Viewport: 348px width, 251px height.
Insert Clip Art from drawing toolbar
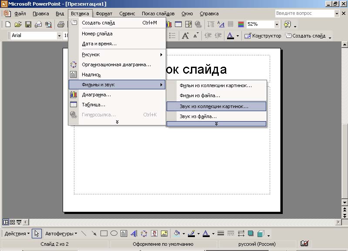tap(154, 234)
